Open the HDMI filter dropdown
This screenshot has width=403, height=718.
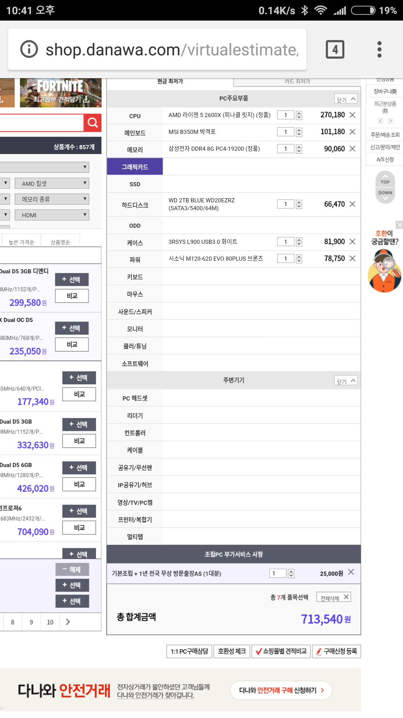52,215
